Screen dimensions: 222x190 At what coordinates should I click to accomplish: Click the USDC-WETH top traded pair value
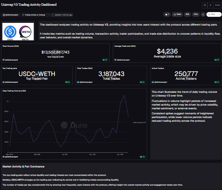(x=37, y=74)
